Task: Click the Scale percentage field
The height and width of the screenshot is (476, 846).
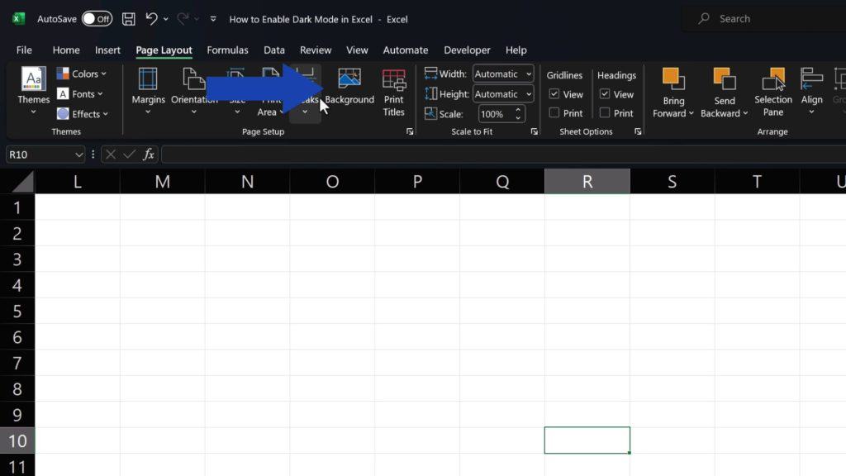Action: click(494, 114)
